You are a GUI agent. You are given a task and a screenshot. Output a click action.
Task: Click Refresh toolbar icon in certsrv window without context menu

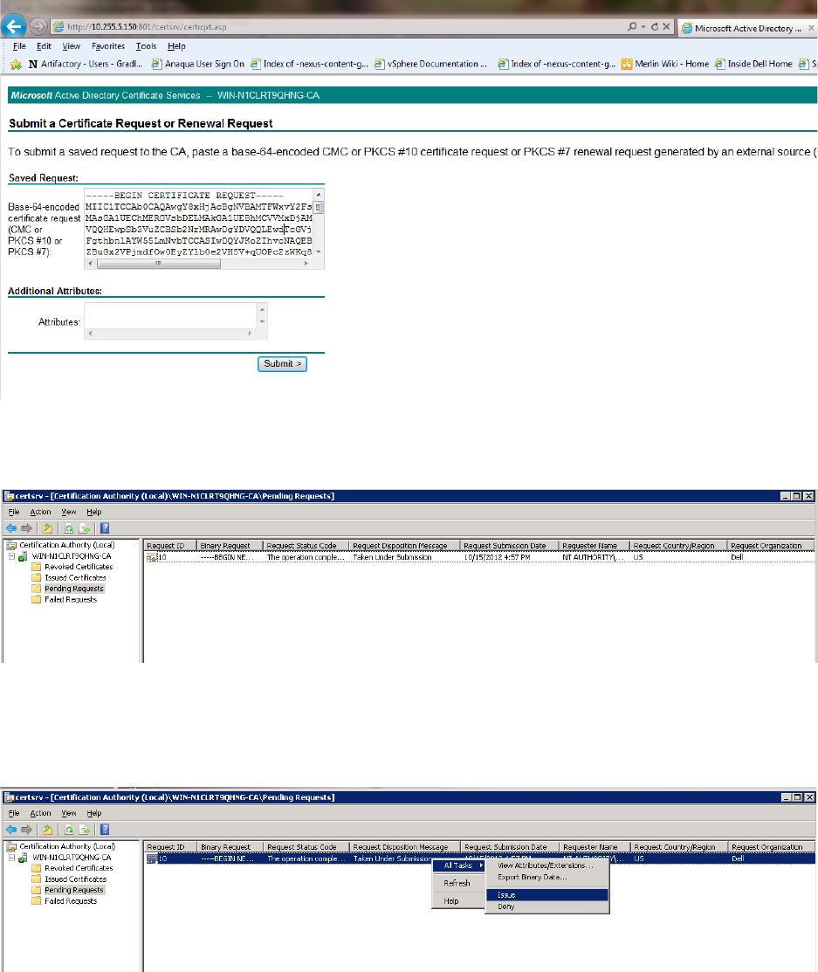[69, 528]
